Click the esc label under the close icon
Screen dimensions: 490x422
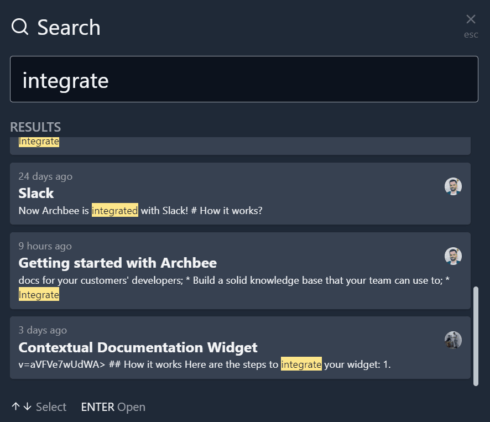[471, 34]
